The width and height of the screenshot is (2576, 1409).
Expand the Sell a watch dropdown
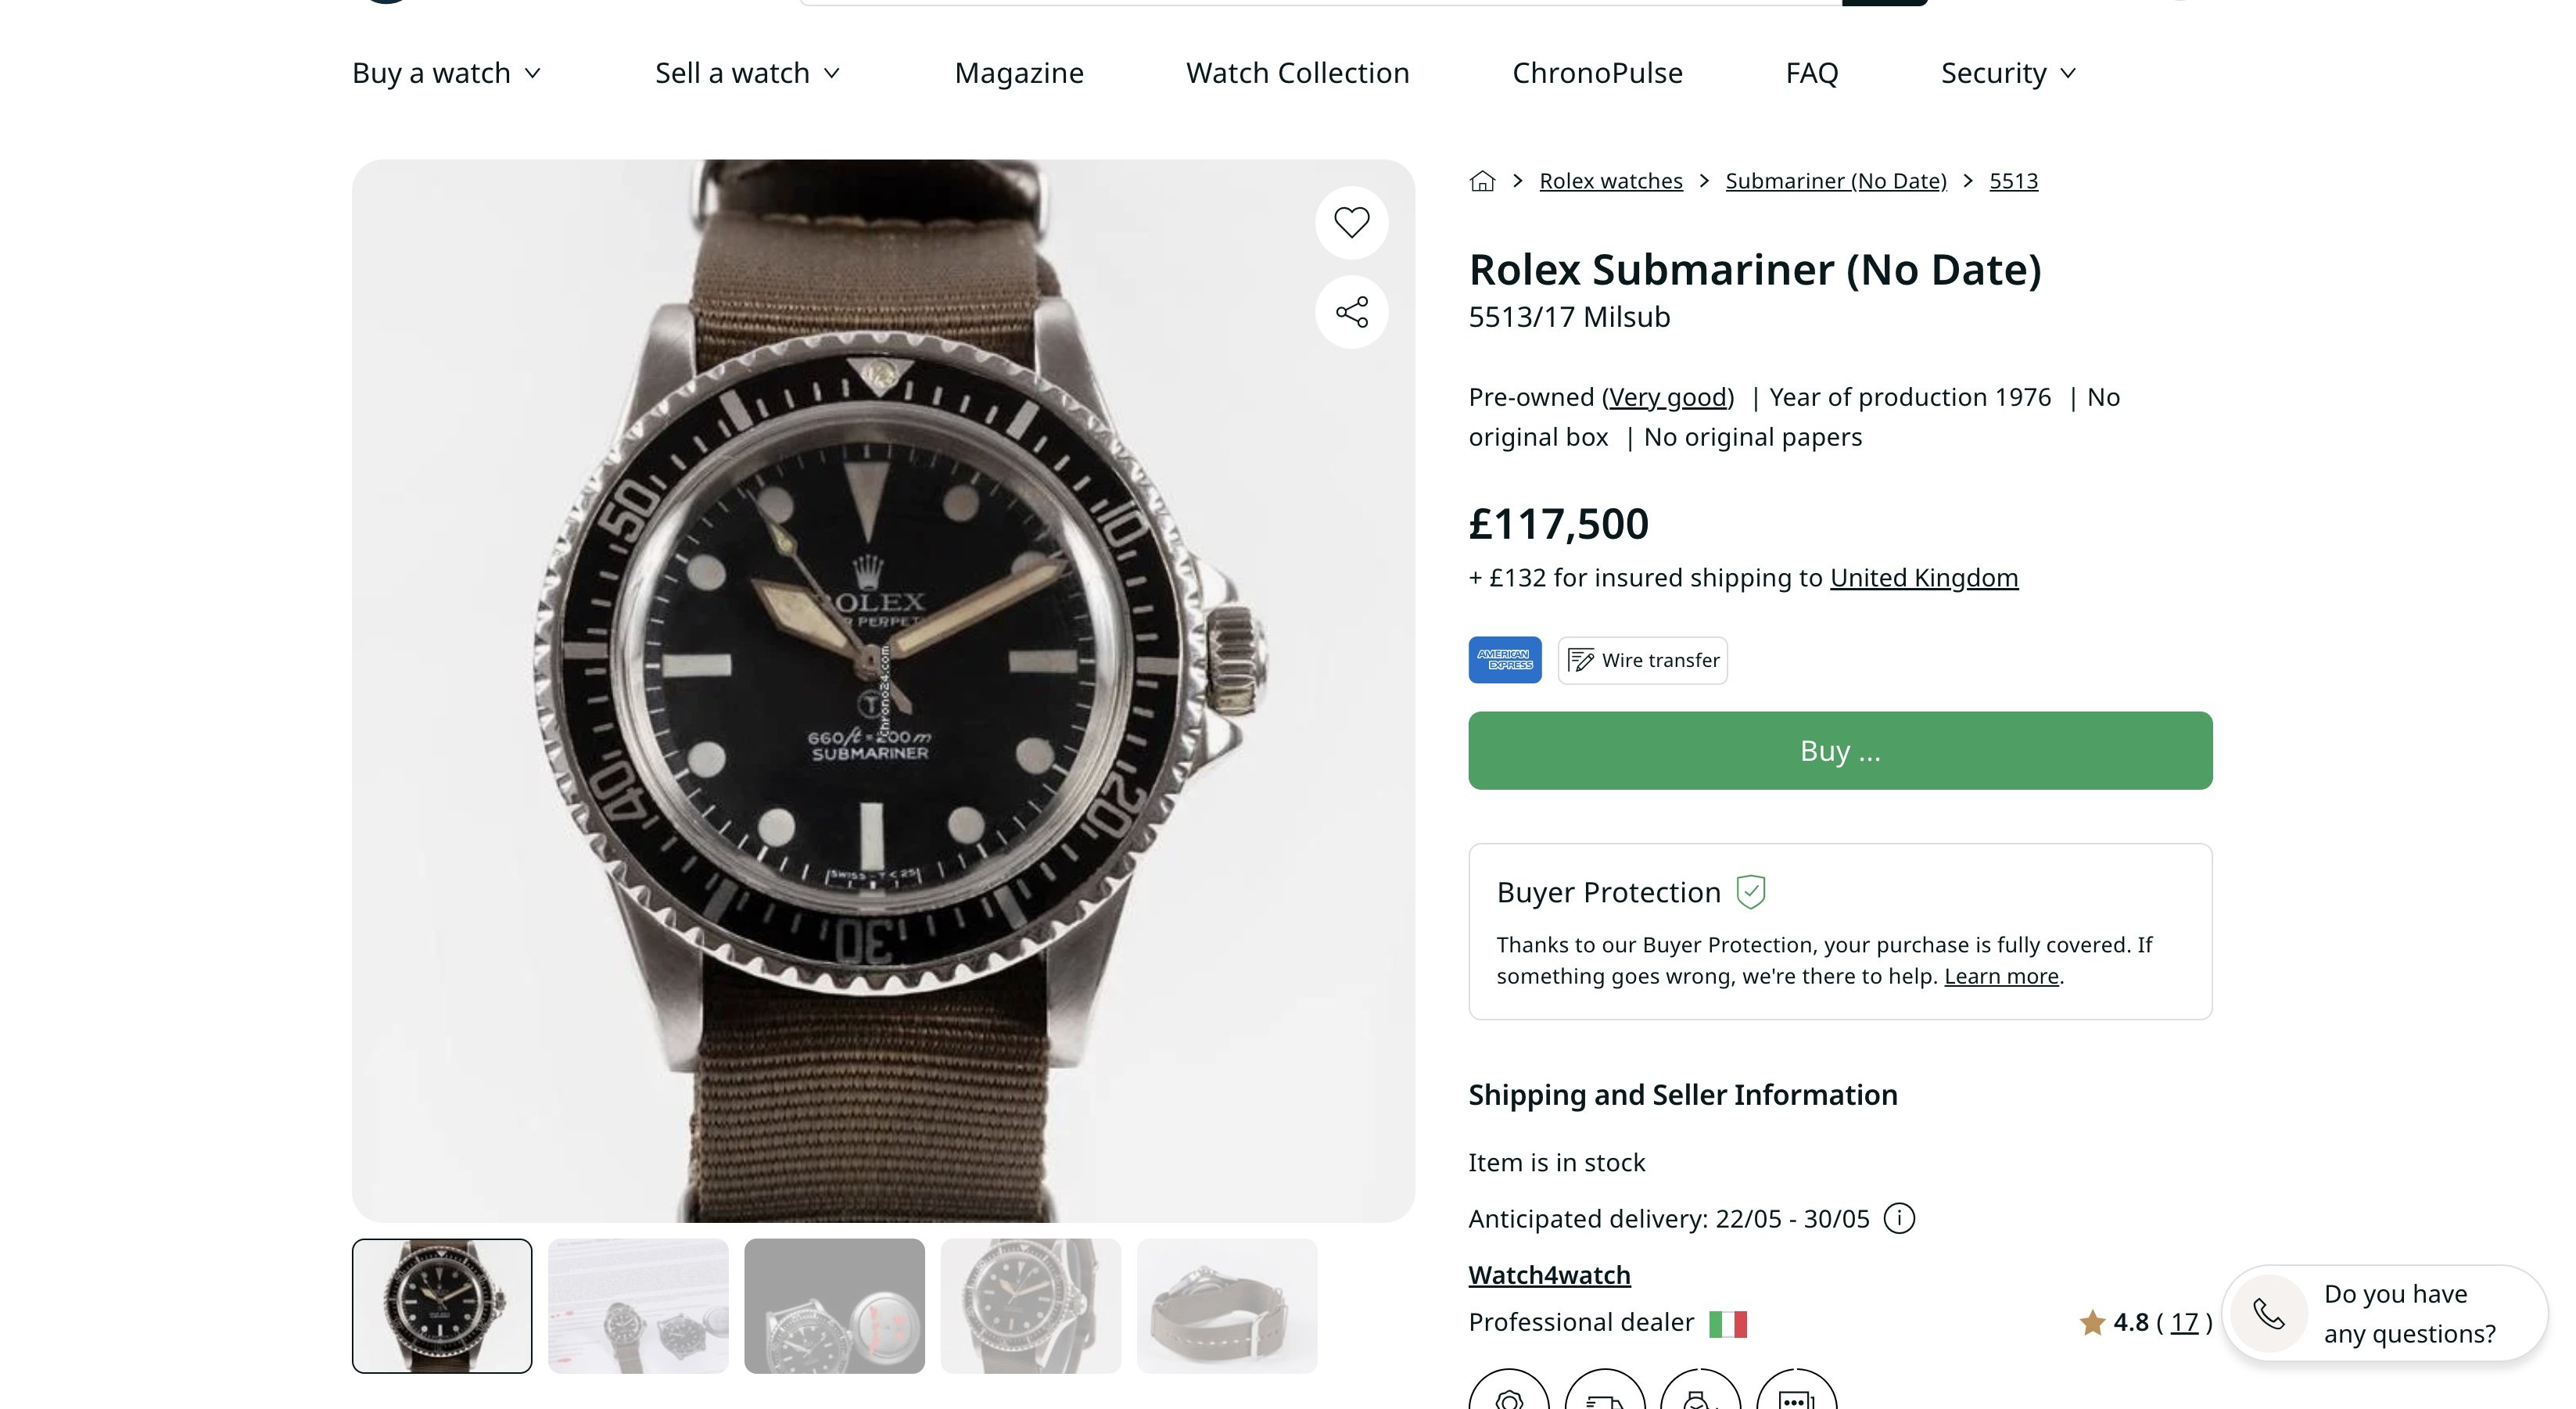(x=747, y=73)
